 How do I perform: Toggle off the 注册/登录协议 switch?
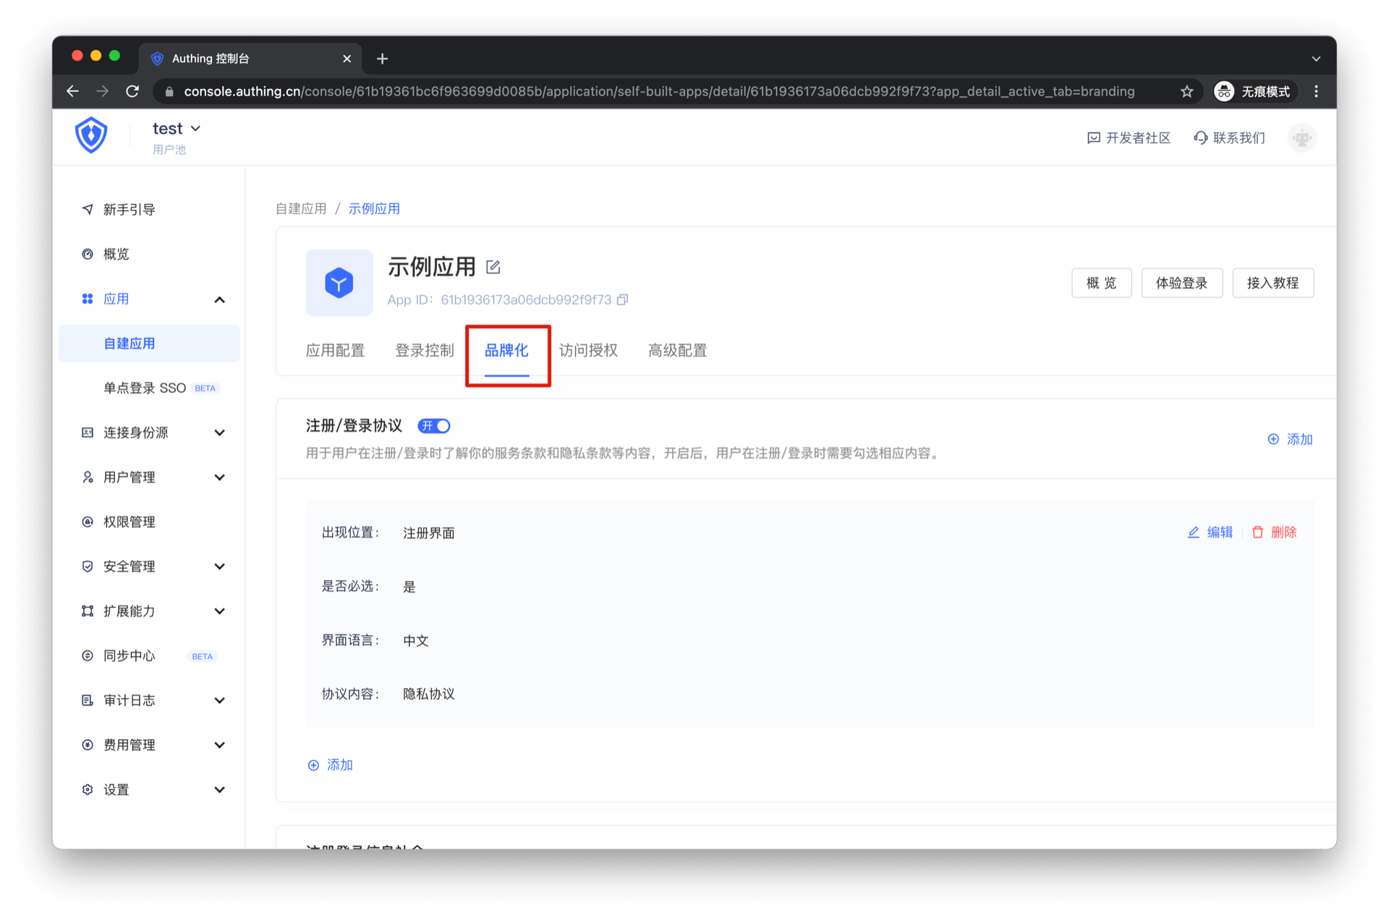(x=434, y=426)
